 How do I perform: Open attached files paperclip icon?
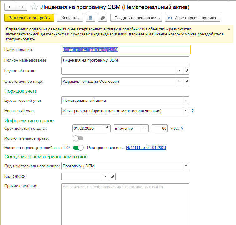tap(103, 18)
